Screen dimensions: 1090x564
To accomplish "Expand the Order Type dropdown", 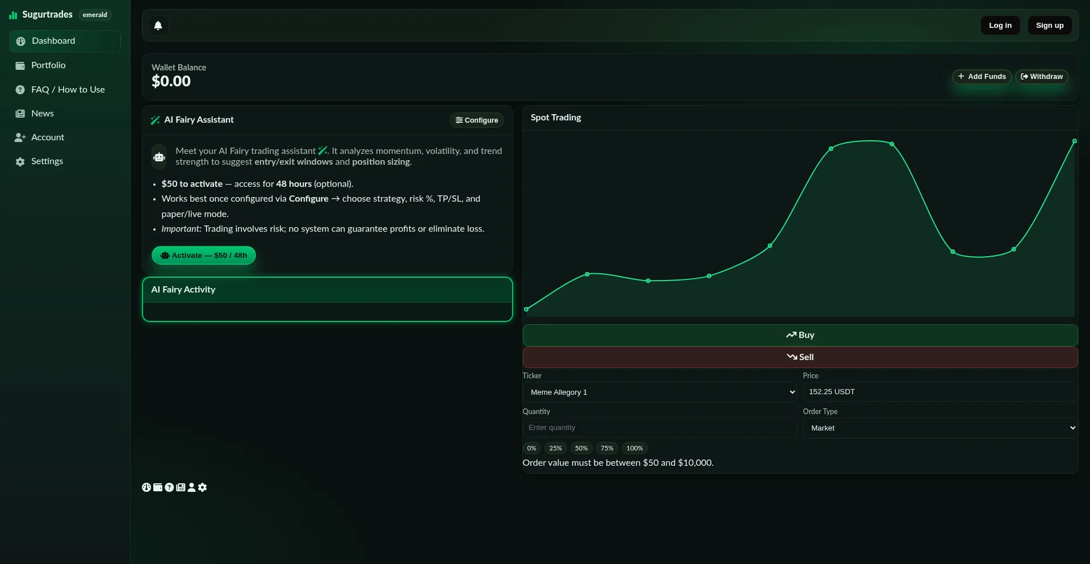I will (940, 428).
